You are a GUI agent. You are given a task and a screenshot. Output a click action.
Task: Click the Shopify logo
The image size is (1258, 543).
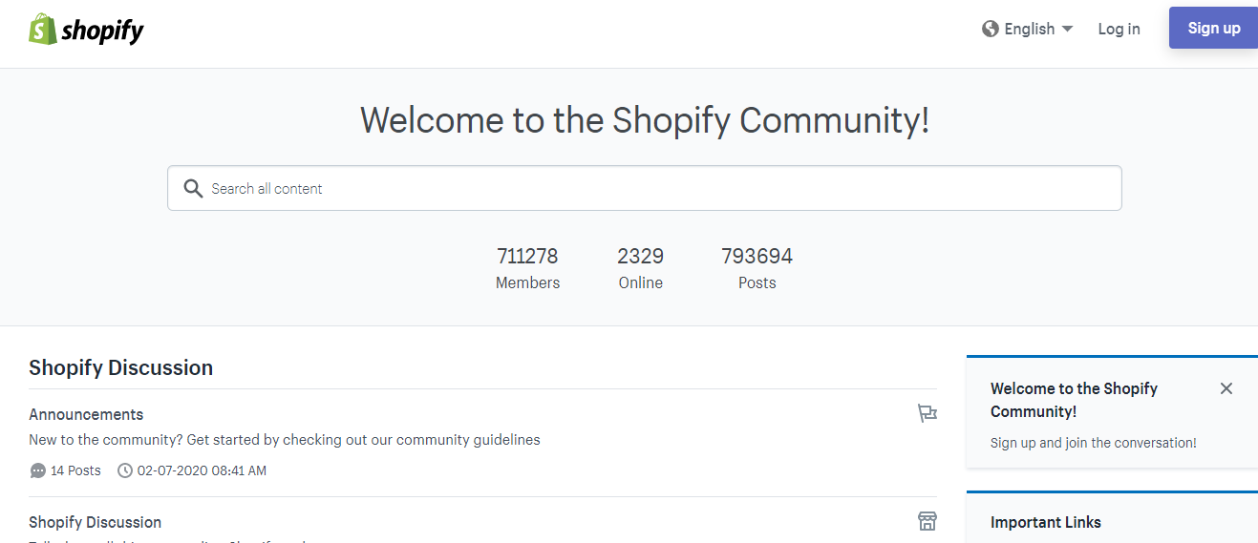point(86,30)
